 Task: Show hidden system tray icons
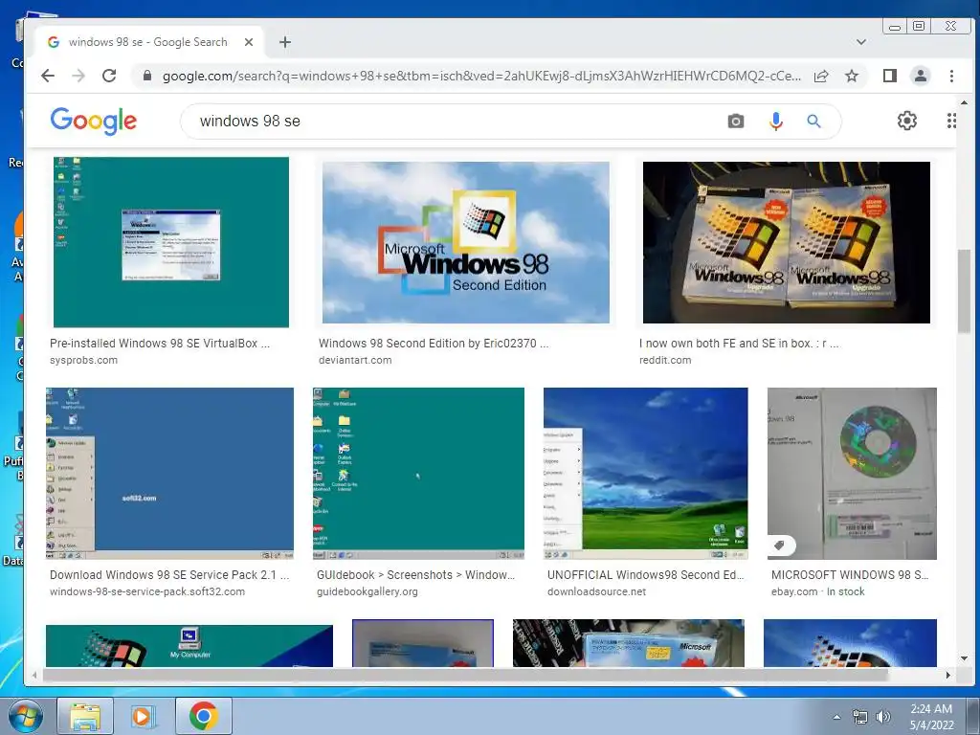click(836, 717)
